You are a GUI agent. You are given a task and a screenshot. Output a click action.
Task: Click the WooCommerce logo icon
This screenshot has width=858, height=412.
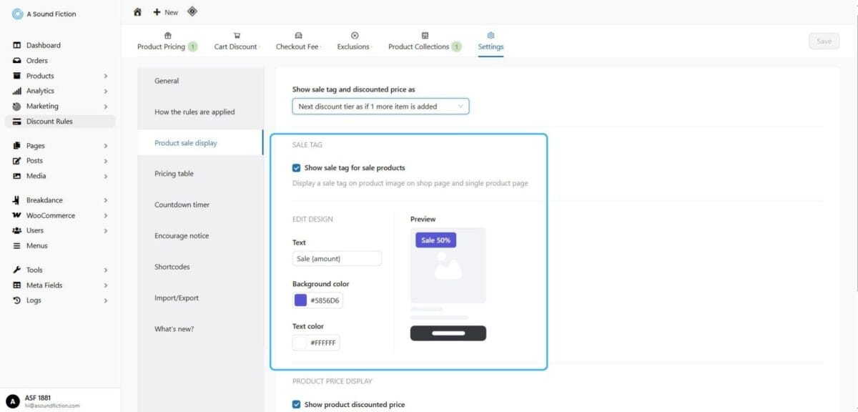point(17,215)
